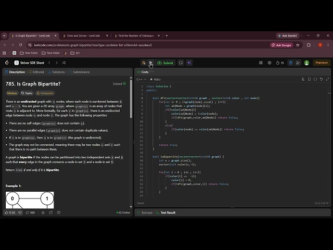Expand the locked Companies tag
Viewport: 333px width, 250px height.
(45, 93)
